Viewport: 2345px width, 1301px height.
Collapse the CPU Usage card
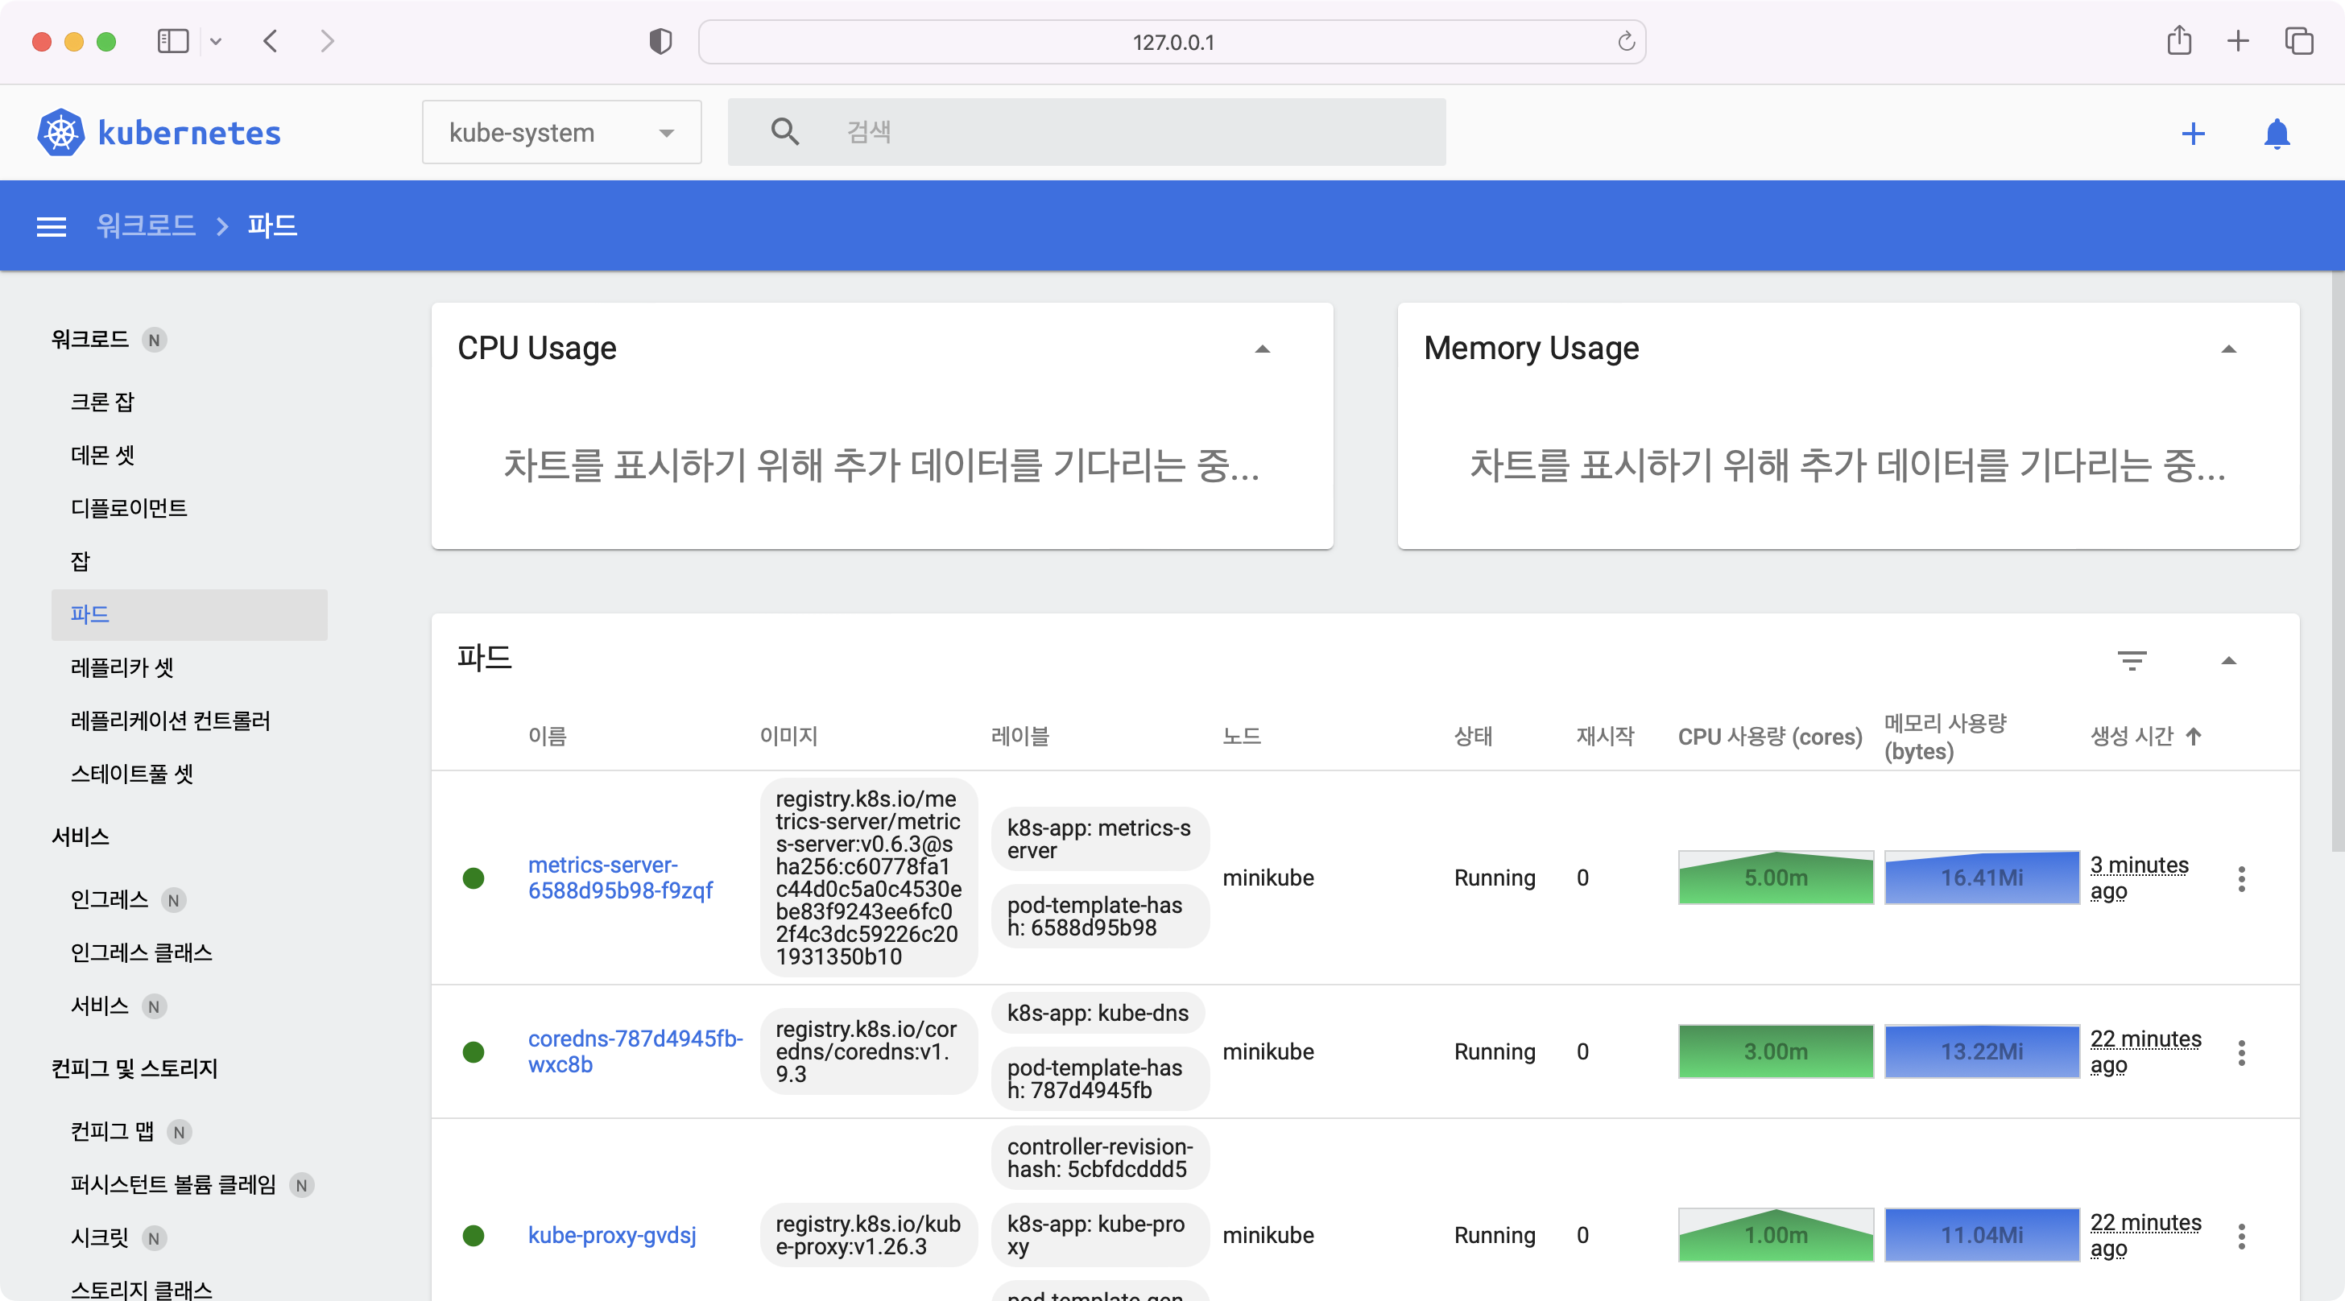click(x=1262, y=349)
